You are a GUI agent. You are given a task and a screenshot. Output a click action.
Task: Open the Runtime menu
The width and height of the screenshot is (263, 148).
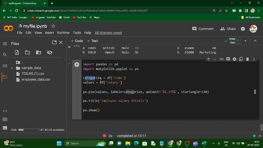click(63, 33)
